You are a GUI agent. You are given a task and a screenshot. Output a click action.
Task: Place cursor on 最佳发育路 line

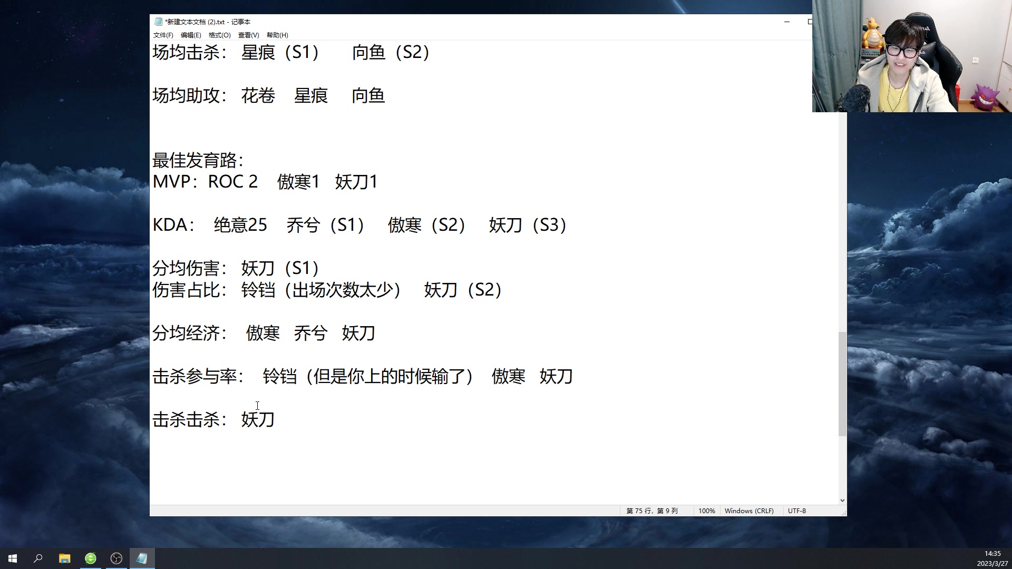pos(198,160)
